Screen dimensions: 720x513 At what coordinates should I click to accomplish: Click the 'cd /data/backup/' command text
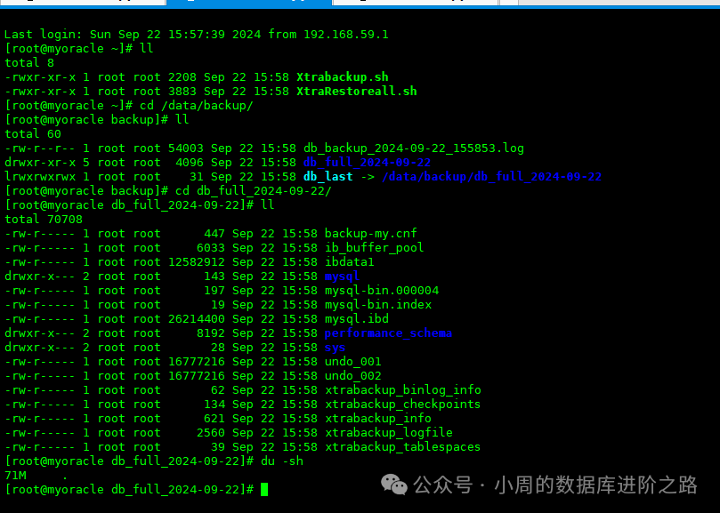point(197,106)
